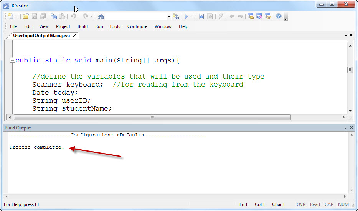
Task: Open the Project menu
Action: [63, 26]
